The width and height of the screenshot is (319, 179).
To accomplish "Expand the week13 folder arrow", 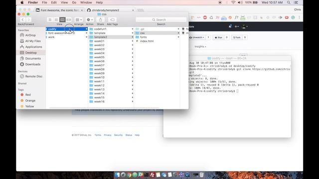I will (x=133, y=89).
